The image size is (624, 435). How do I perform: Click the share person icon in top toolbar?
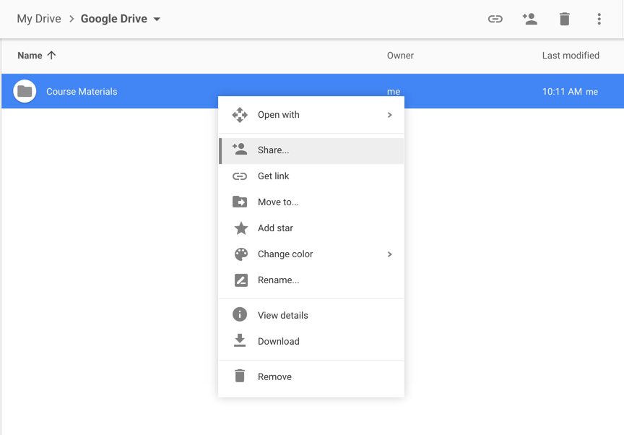pyautogui.click(x=529, y=19)
